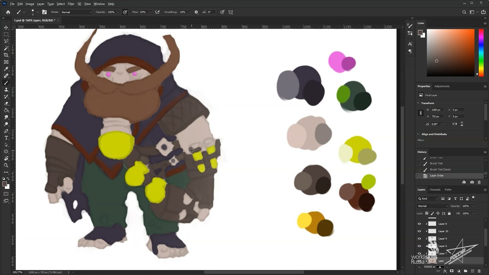Open the search icon at top right
This screenshot has height=275, width=489.
coord(464,12)
